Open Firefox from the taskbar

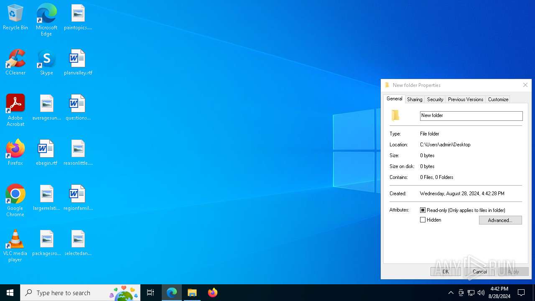[213, 293]
